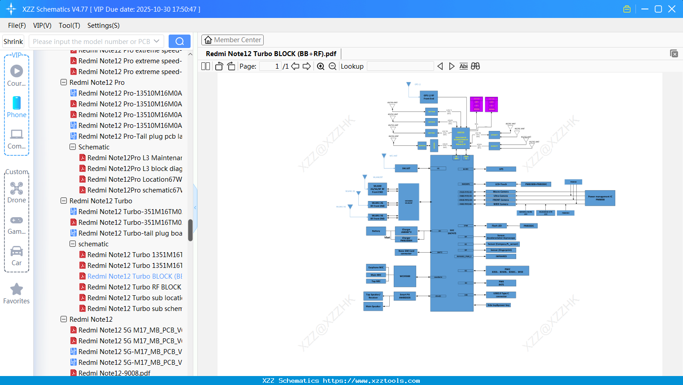The height and width of the screenshot is (385, 683).
Task: Select the Phone category icon
Action: (x=17, y=107)
